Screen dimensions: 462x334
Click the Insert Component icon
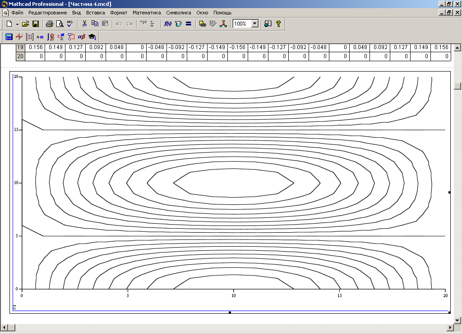(x=213, y=24)
